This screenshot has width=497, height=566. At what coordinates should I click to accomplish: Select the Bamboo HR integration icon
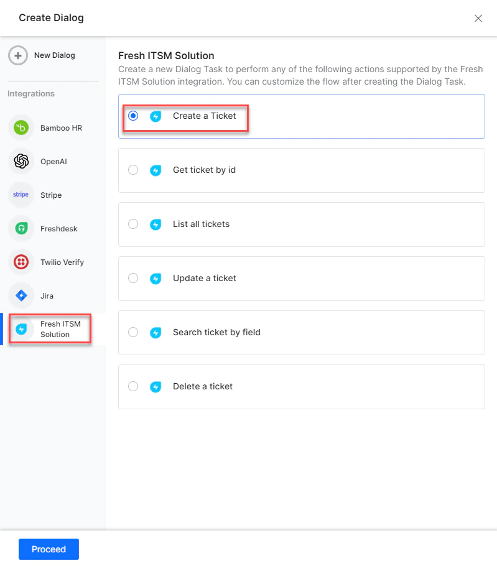point(19,128)
